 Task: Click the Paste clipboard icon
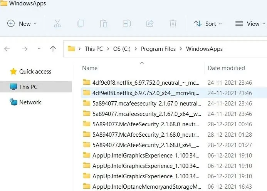104,23
